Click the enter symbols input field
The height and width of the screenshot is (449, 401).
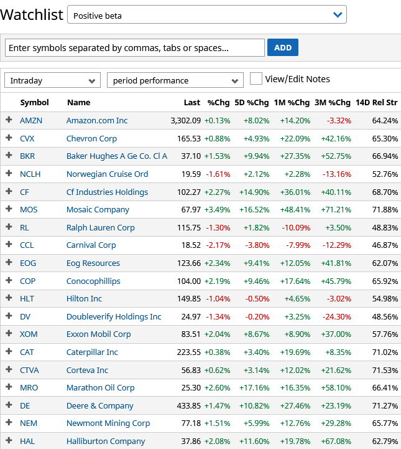[135, 48]
